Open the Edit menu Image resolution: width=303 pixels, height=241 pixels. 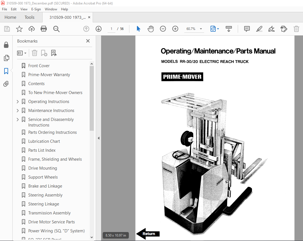point(13,9)
